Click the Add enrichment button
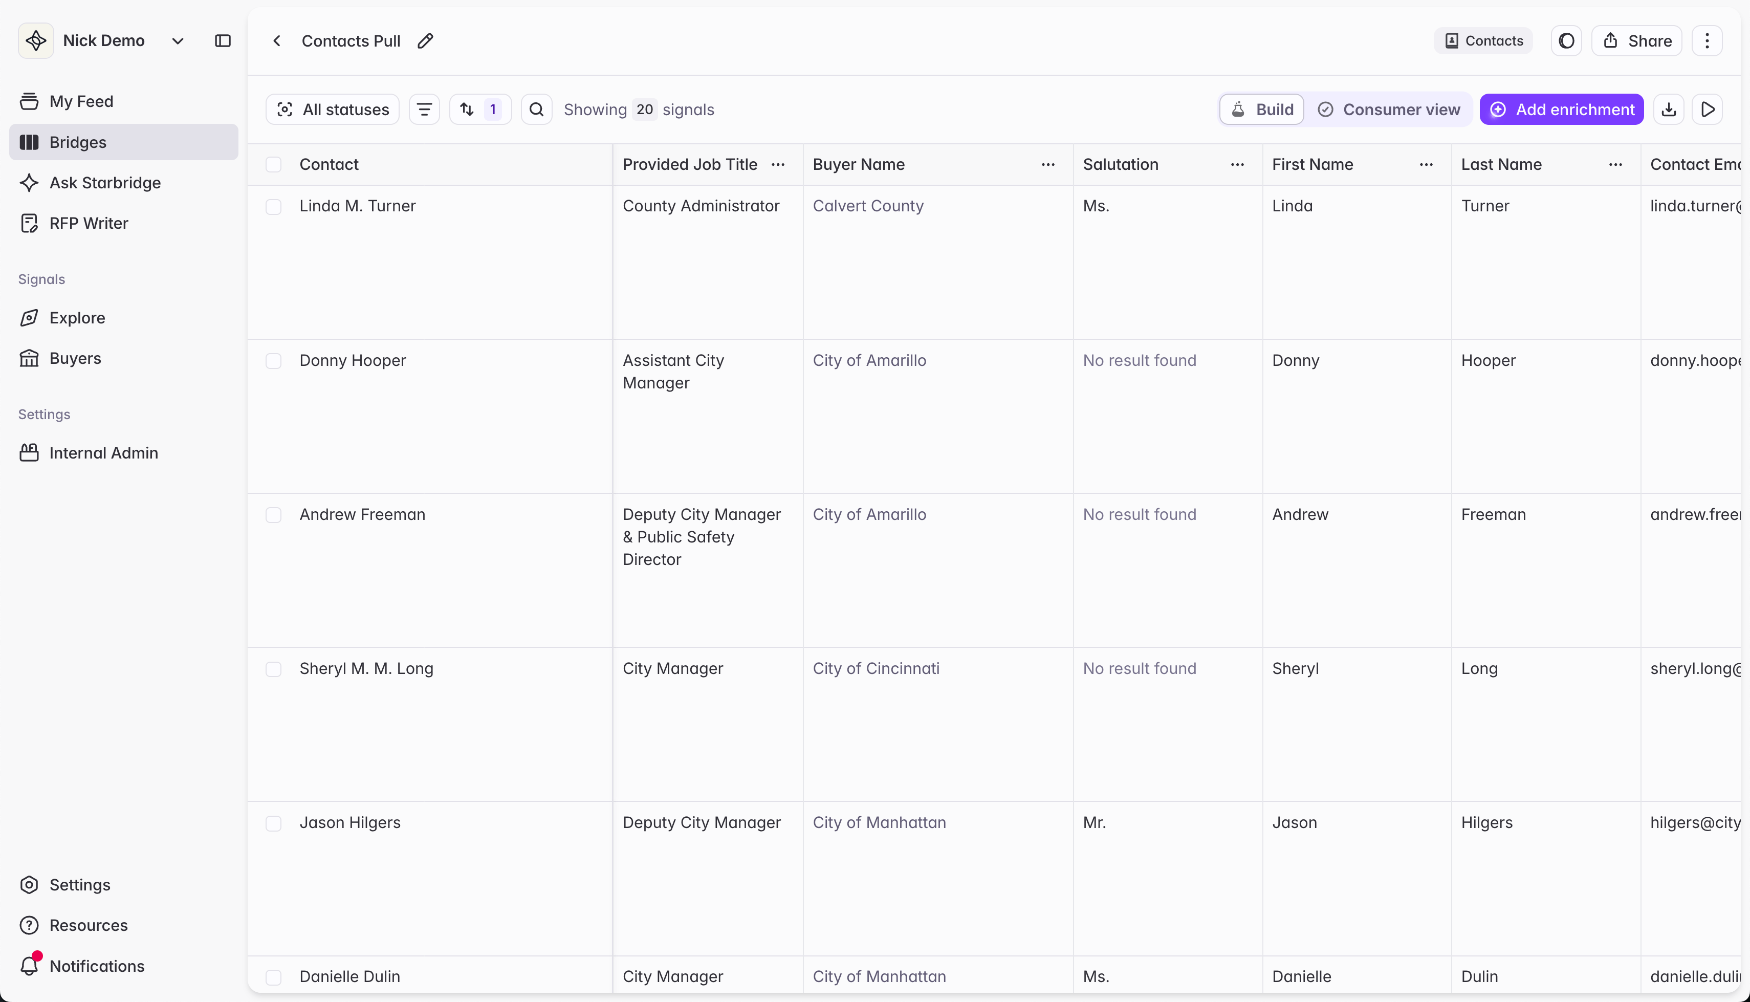This screenshot has width=1750, height=1002. 1562,110
